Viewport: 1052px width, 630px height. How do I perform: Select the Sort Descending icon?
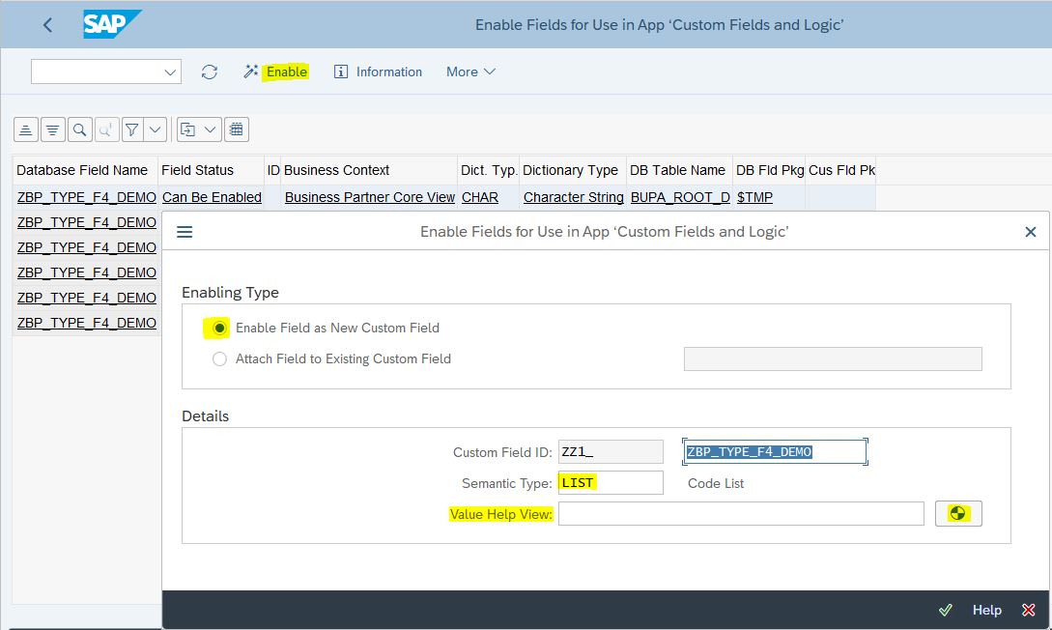point(52,129)
